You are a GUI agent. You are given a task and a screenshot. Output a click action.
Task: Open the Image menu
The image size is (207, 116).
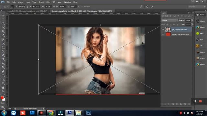coord(20,2)
